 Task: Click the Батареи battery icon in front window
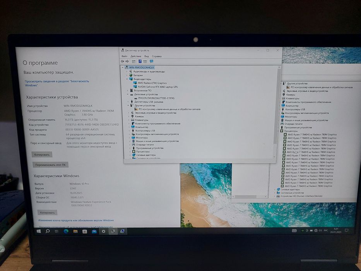coord(131,75)
